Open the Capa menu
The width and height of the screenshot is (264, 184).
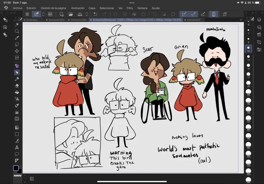(92, 8)
